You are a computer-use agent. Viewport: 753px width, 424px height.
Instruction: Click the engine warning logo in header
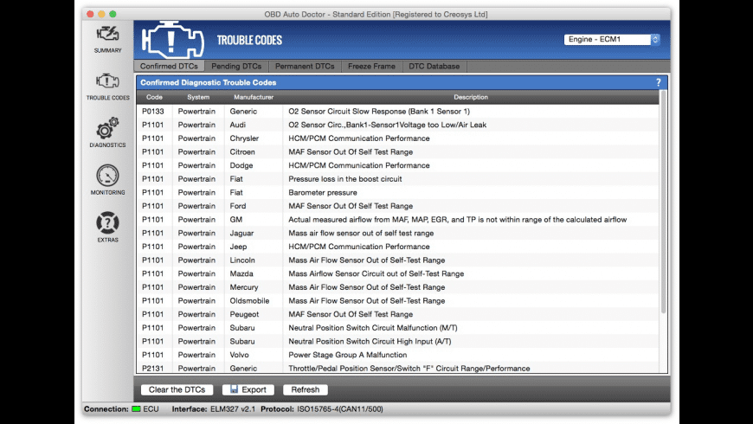click(x=173, y=40)
